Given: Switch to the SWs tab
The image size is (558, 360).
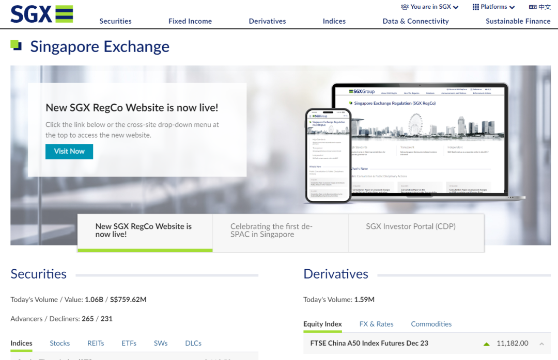Looking at the screenshot, I should [x=161, y=343].
